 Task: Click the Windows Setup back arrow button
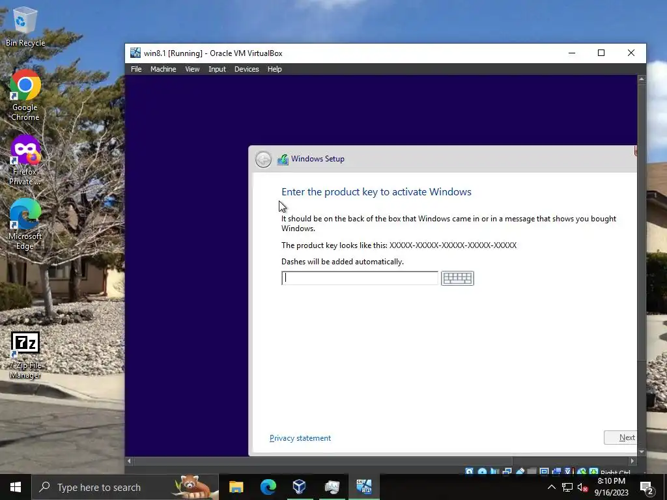263,160
